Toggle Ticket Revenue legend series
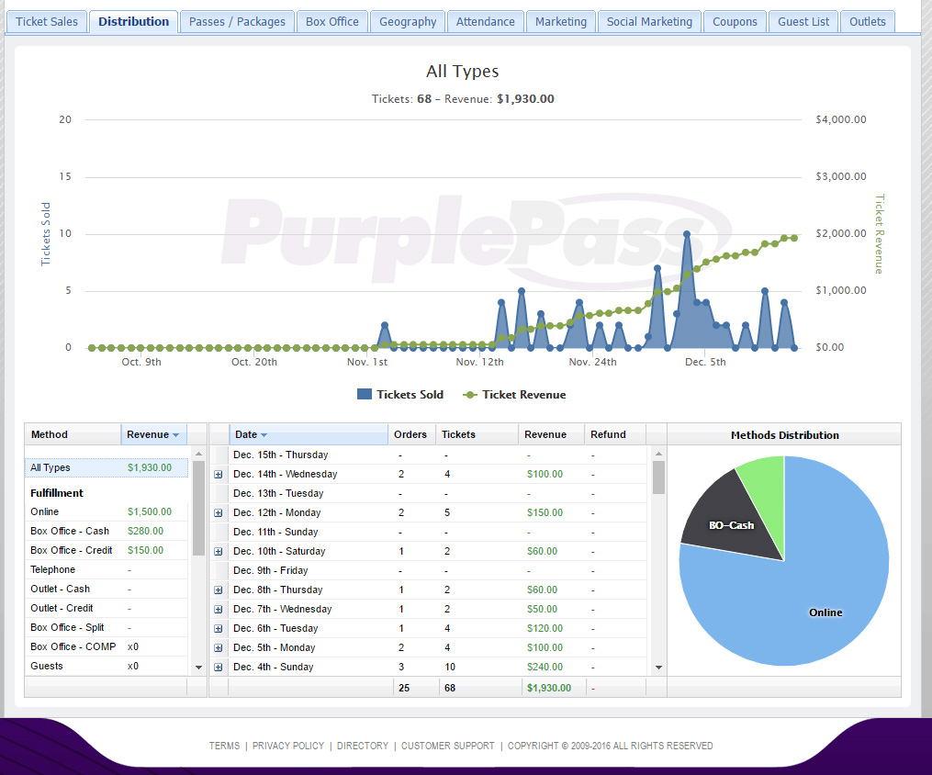This screenshot has height=775, width=932. pyautogui.click(x=515, y=395)
